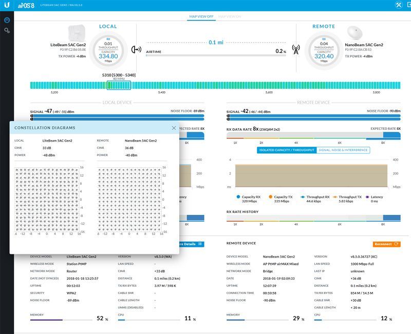
Task: Click the RX RATE HISTORY bar
Action: 313,218
